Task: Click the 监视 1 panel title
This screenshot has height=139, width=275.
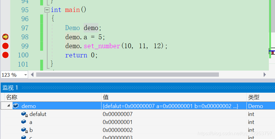Action: click(x=10, y=87)
